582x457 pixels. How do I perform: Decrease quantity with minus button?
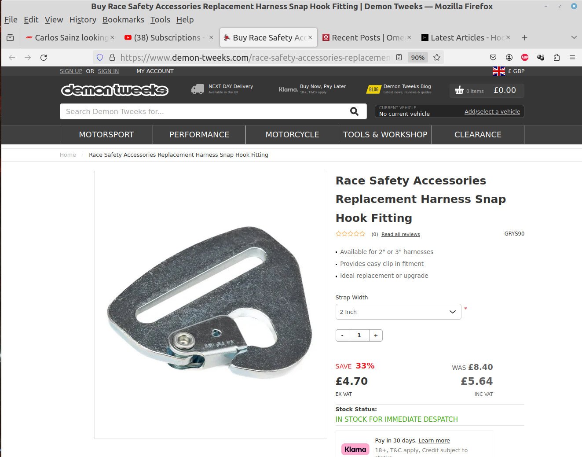(x=342, y=335)
